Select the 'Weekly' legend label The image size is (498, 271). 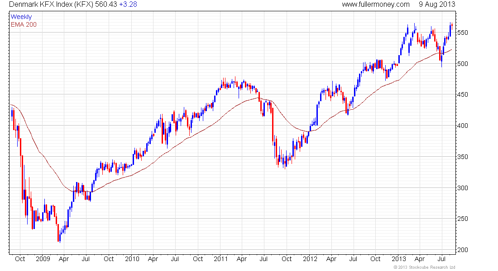coord(21,17)
